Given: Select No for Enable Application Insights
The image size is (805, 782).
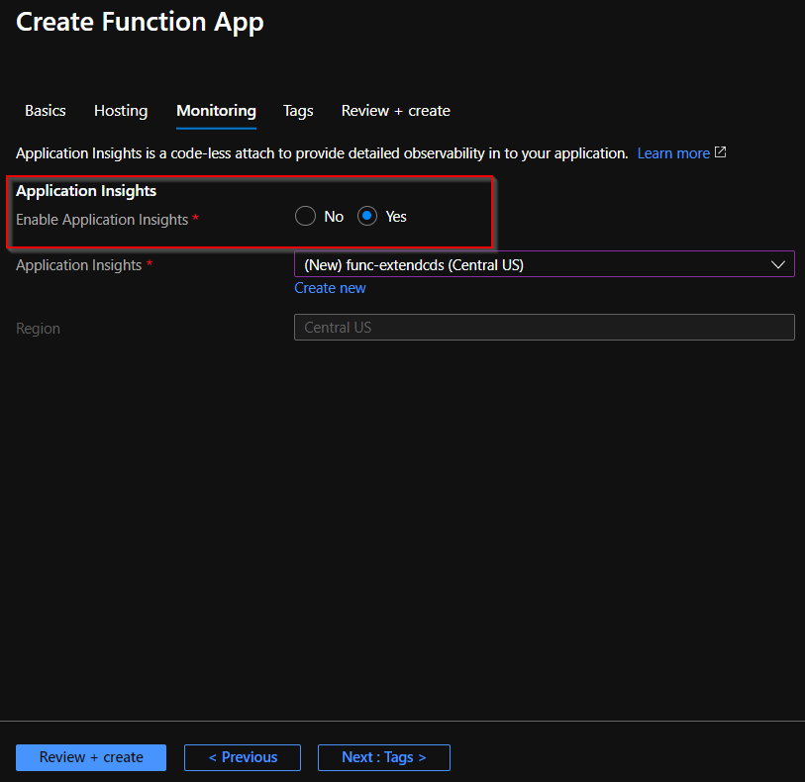Looking at the screenshot, I should click(306, 216).
